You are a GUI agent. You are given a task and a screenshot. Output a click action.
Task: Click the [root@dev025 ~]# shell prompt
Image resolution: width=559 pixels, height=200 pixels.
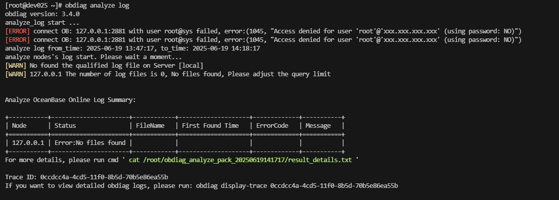[x=34, y=6]
